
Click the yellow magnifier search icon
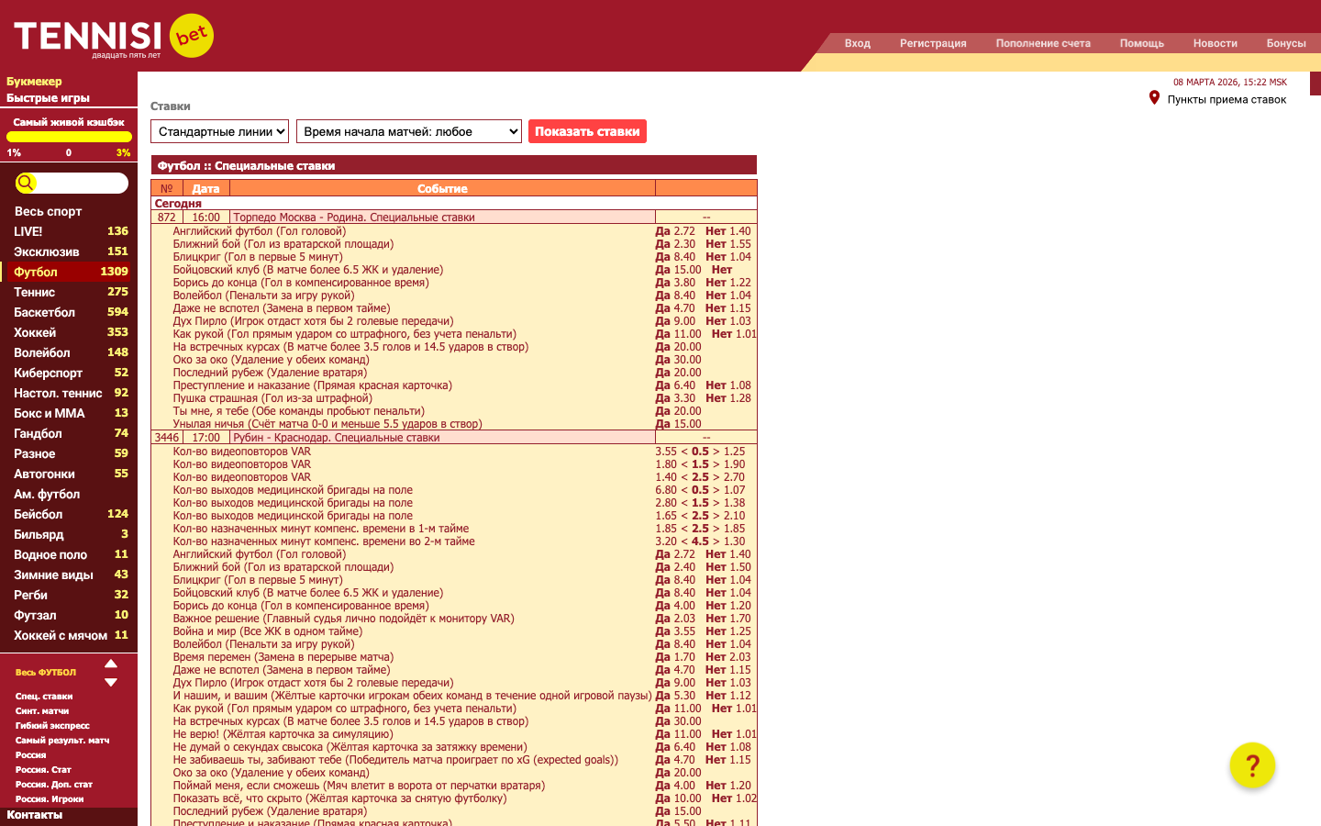tap(26, 184)
